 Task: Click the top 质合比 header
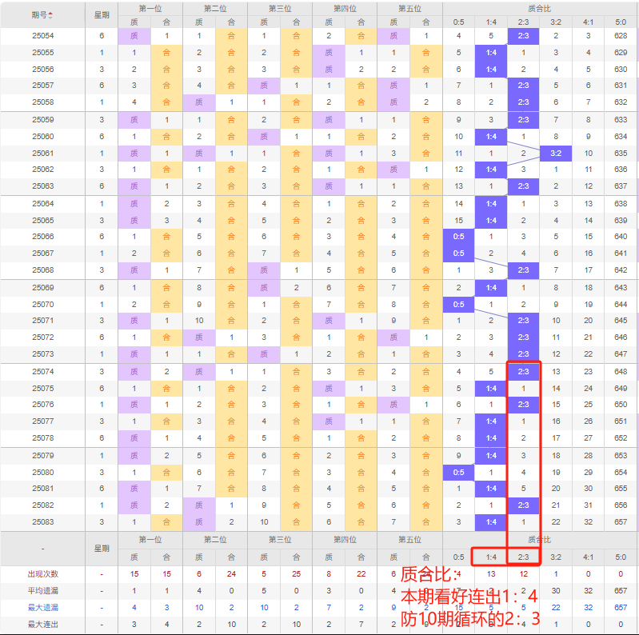click(540, 8)
